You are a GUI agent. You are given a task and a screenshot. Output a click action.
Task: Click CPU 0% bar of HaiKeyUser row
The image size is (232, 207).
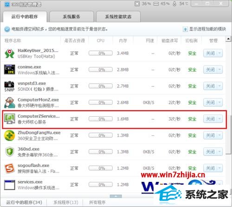[x=101, y=53]
